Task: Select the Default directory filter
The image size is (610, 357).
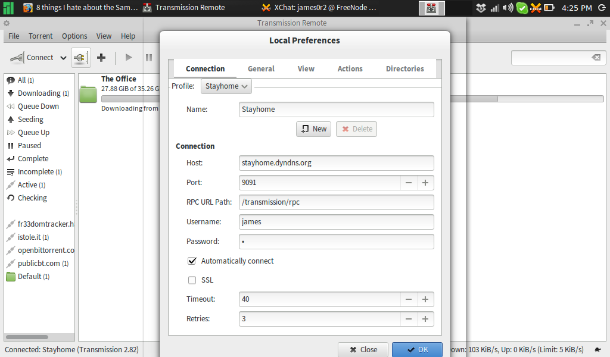Action: [x=28, y=277]
